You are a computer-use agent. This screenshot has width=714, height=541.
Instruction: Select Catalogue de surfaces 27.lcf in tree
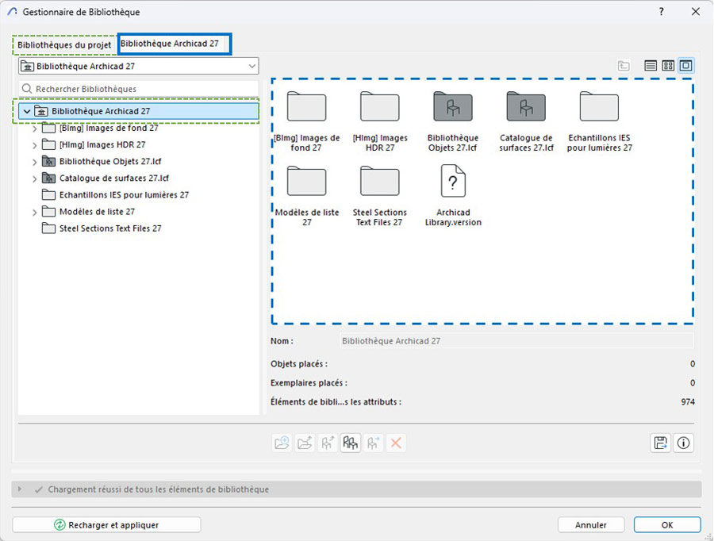point(113,178)
